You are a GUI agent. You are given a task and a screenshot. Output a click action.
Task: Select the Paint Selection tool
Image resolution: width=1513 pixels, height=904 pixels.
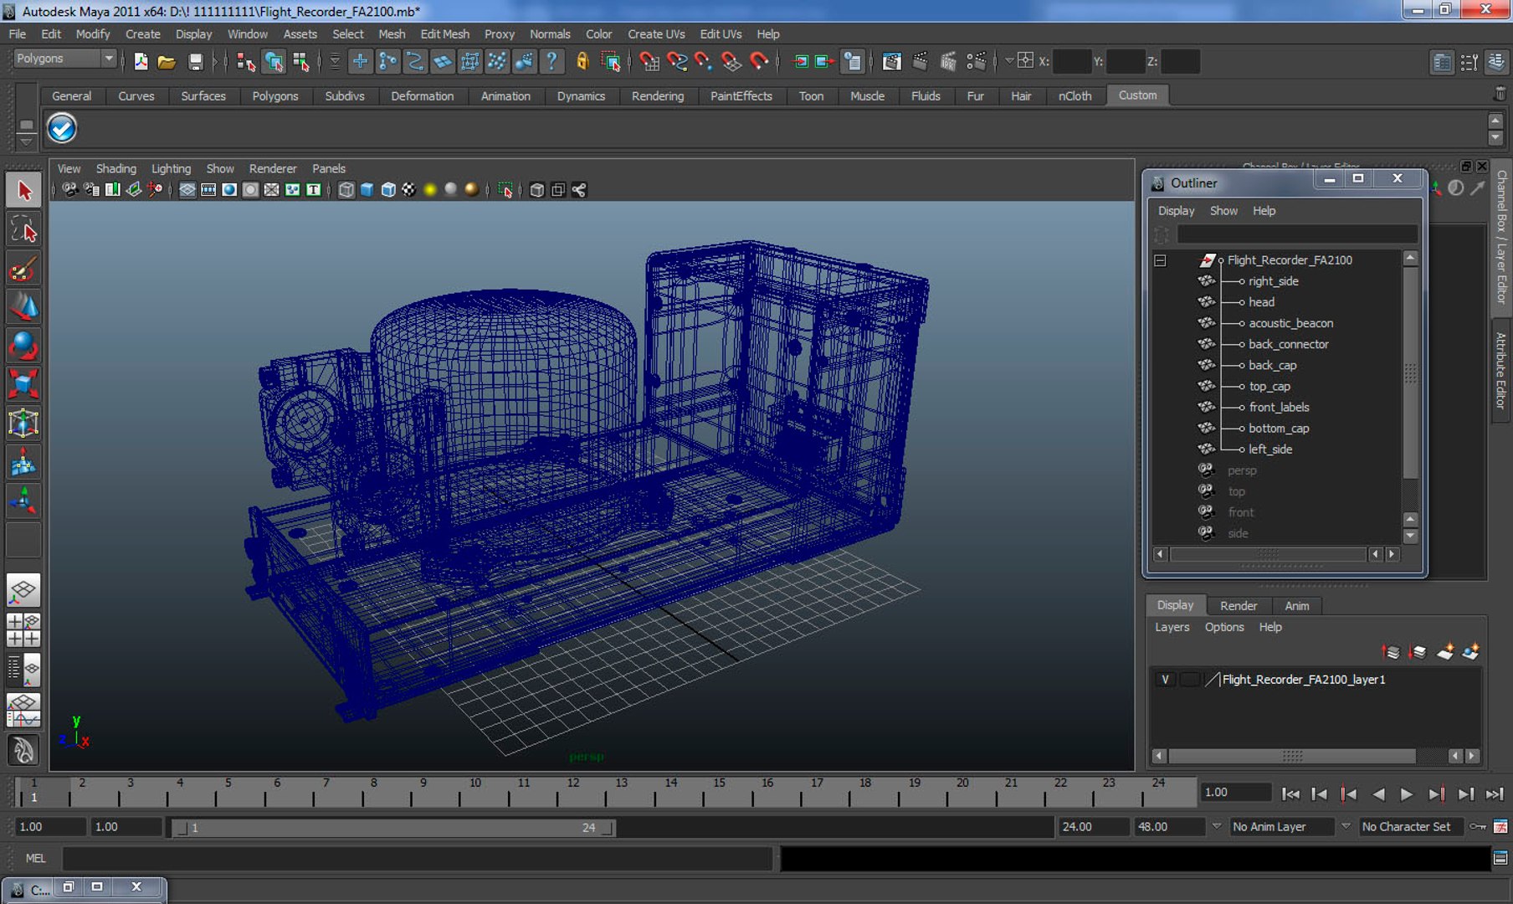[x=23, y=269]
